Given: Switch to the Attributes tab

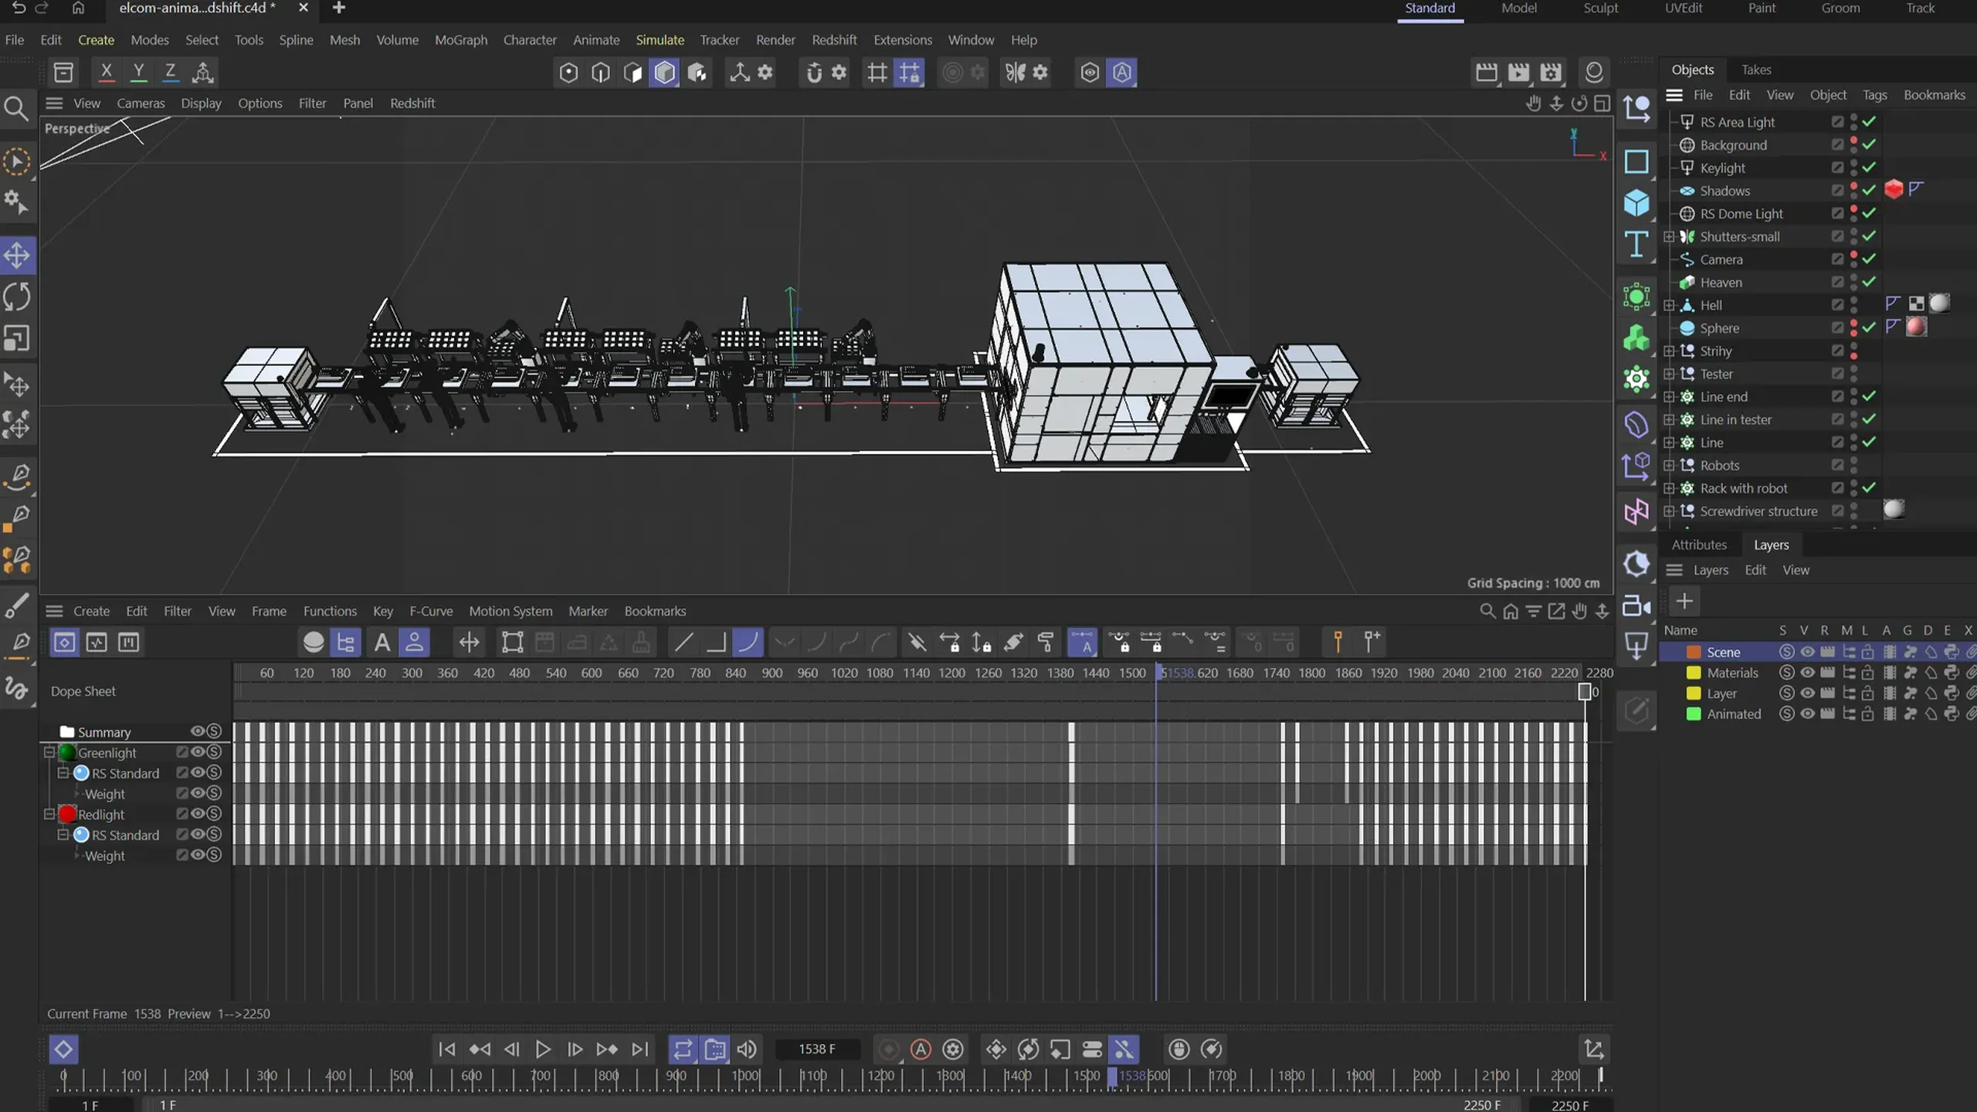Looking at the screenshot, I should click(1699, 545).
